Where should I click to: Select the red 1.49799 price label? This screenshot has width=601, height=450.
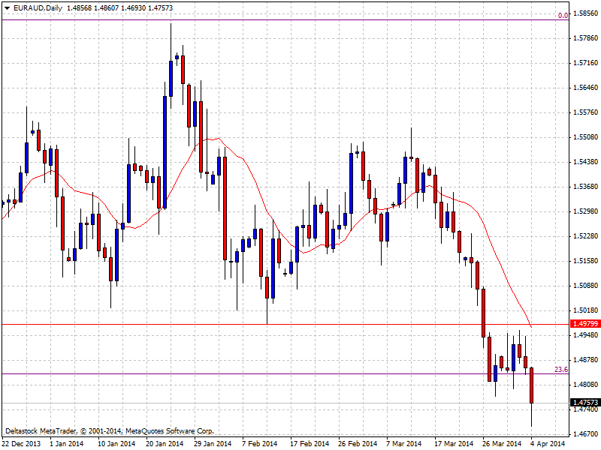[585, 324]
